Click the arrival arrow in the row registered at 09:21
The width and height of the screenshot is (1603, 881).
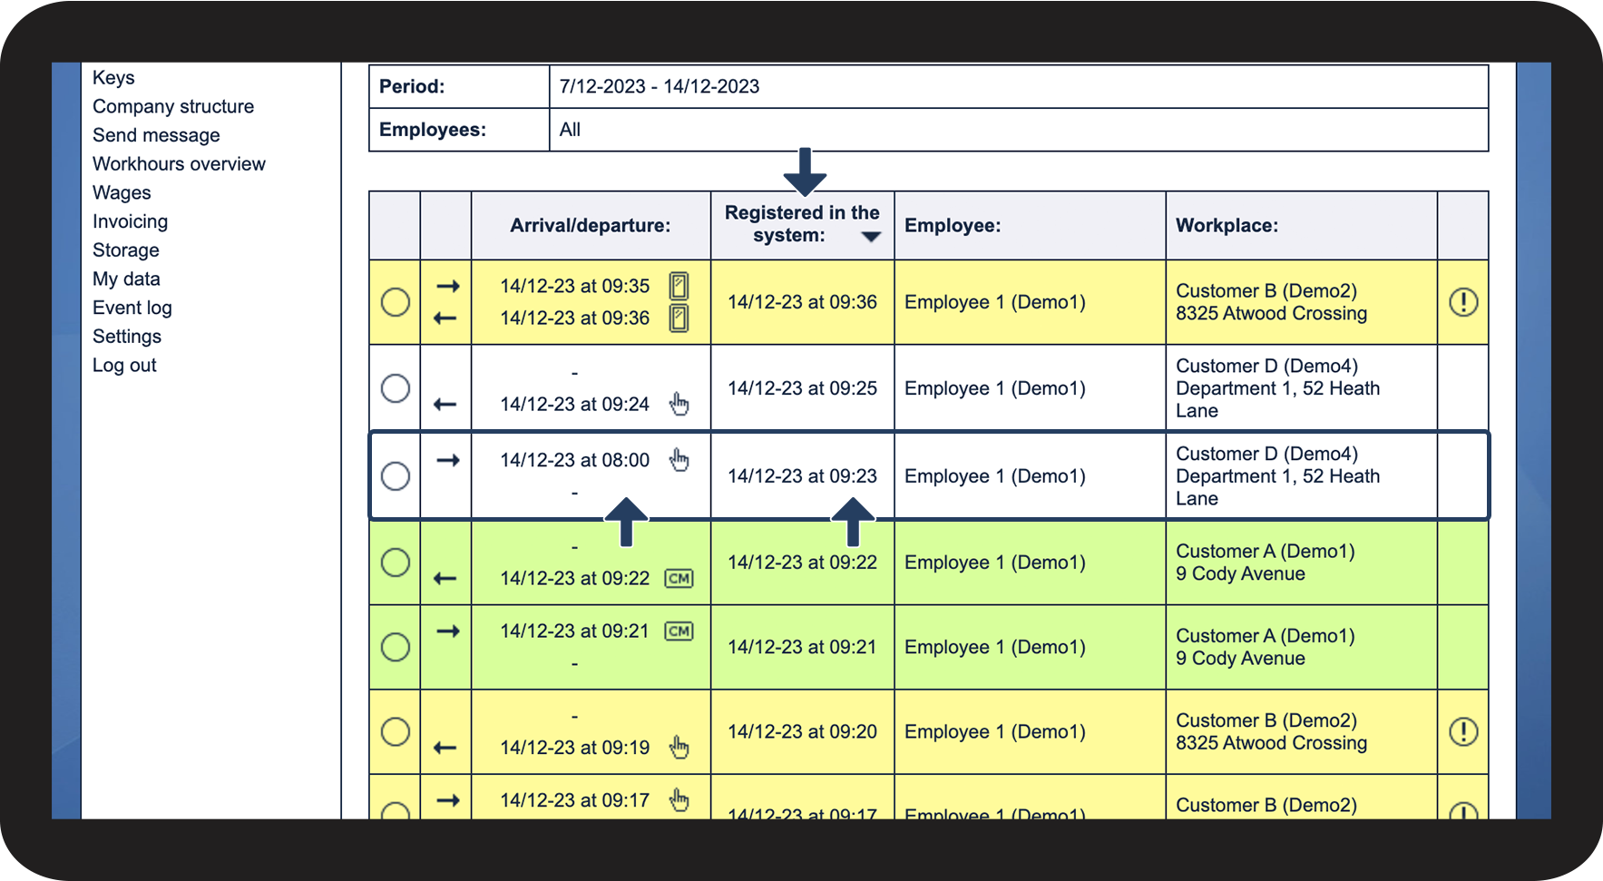pyautogui.click(x=448, y=631)
